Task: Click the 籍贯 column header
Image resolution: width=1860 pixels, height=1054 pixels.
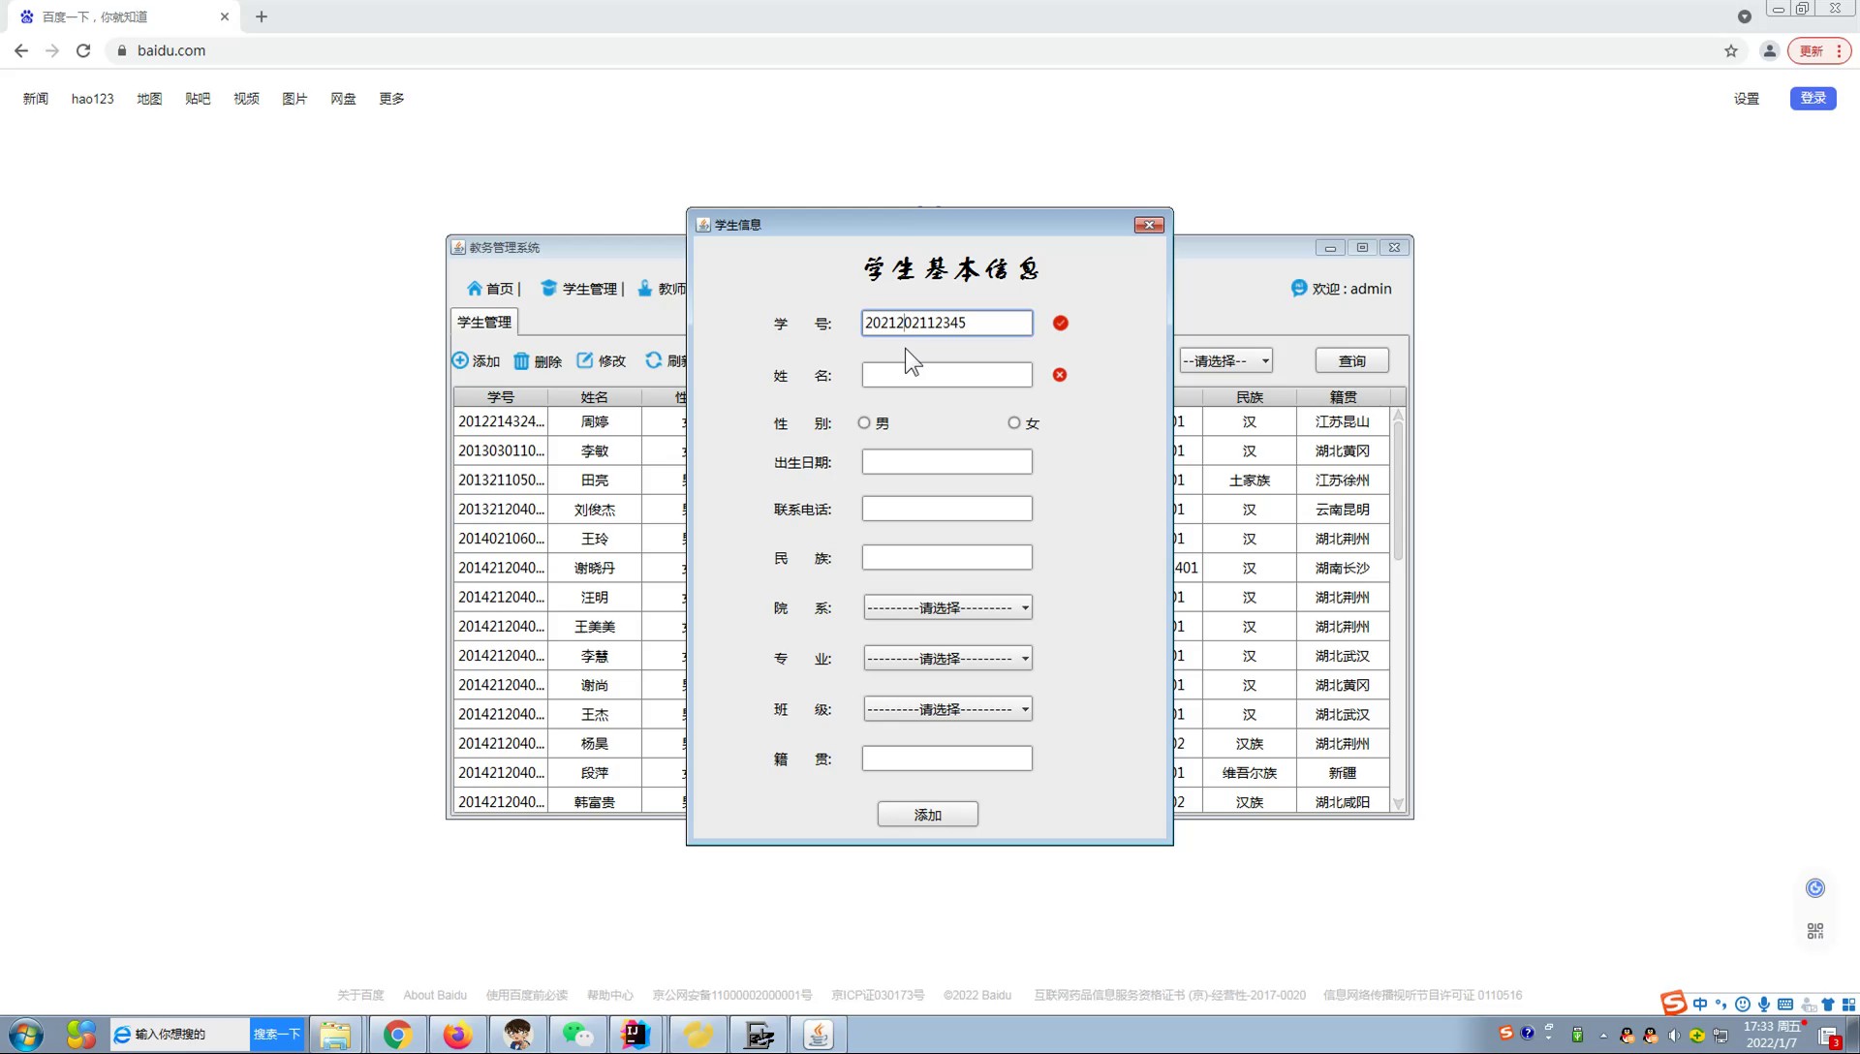Action: click(x=1343, y=397)
